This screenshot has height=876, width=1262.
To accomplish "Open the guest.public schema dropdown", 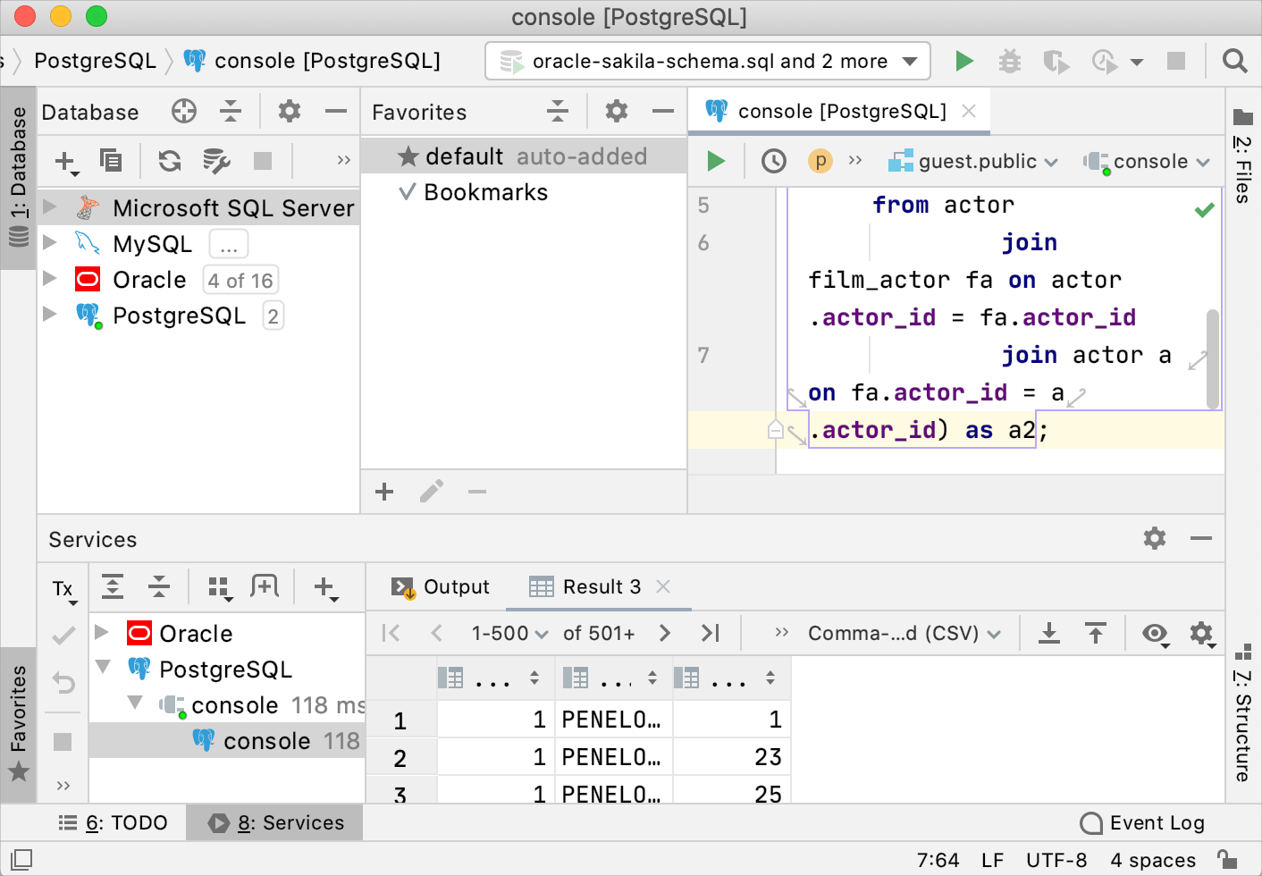I will [973, 162].
